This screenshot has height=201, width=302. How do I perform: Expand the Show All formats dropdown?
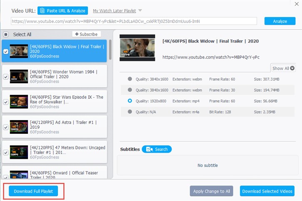(x=283, y=68)
